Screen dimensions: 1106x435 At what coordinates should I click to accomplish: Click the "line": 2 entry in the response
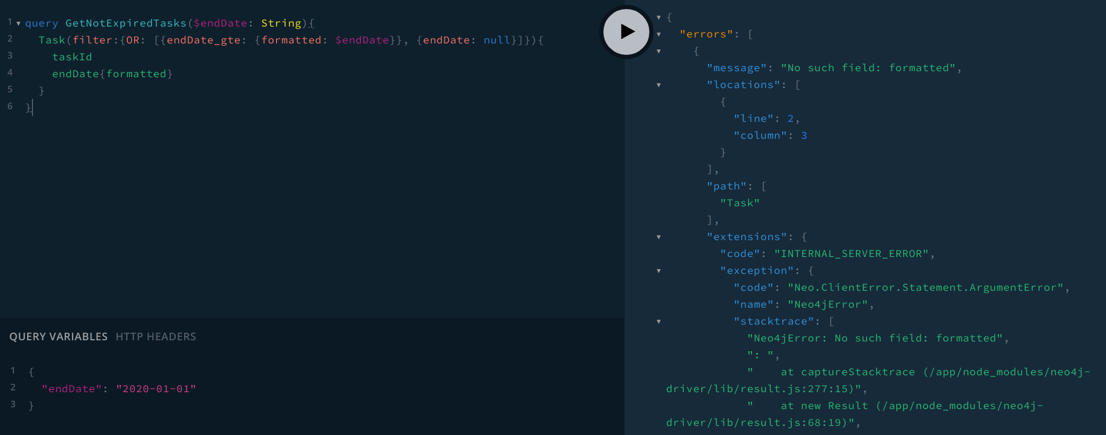pyautogui.click(x=767, y=118)
